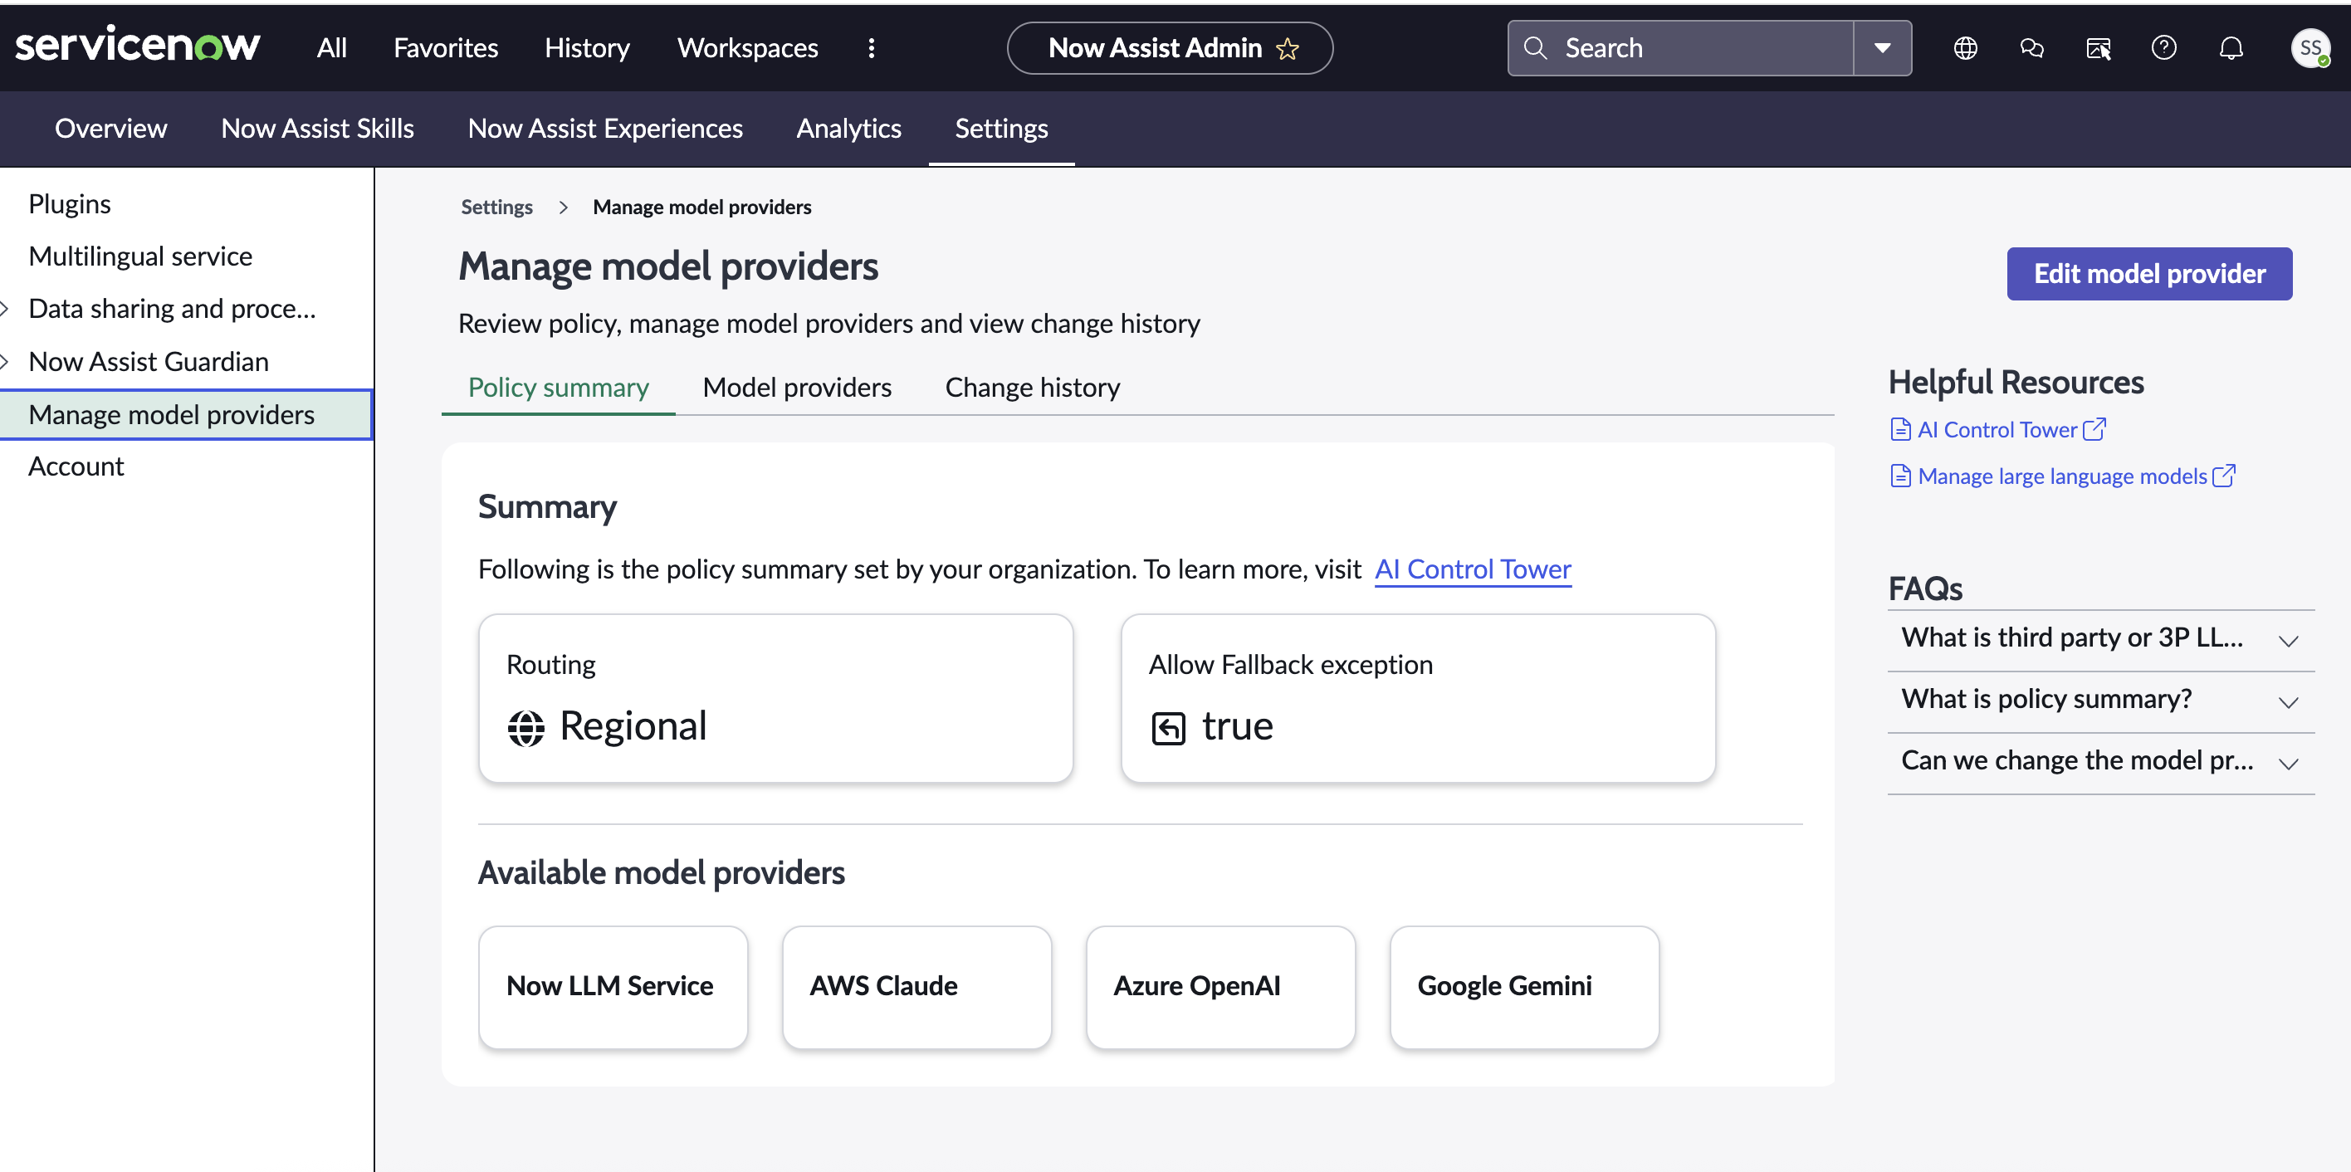Select the Settings tab

coord(1001,128)
